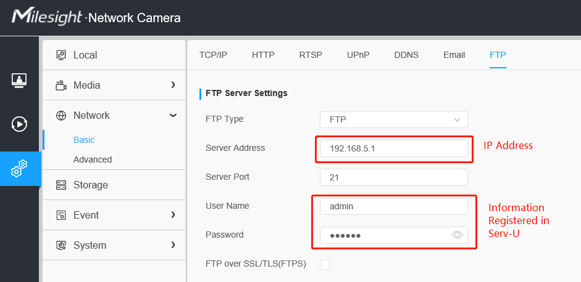Collapse the Network menu chevron
This screenshot has width=581, height=282.
click(x=173, y=115)
